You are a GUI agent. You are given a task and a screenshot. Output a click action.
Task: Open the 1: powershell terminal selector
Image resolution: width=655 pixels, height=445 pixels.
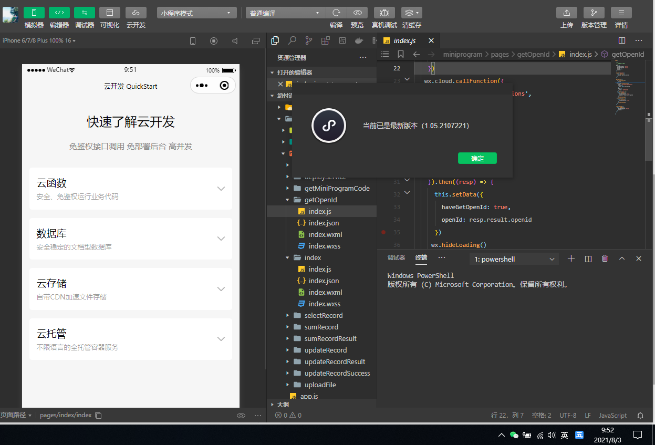click(x=514, y=259)
